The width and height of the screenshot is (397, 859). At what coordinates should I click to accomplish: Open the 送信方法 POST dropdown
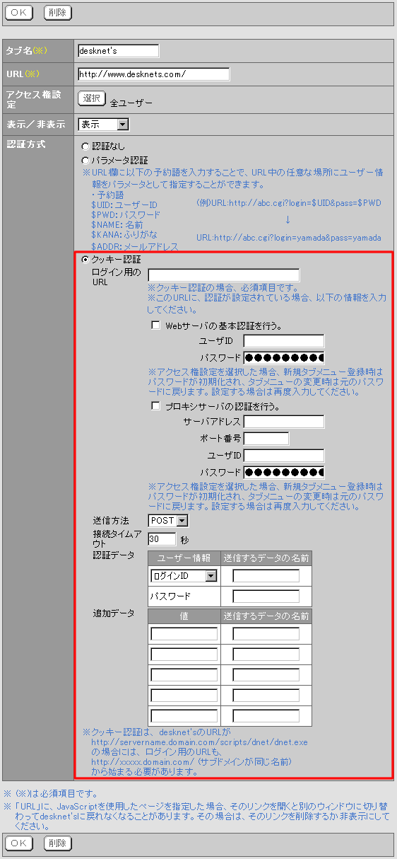click(168, 521)
